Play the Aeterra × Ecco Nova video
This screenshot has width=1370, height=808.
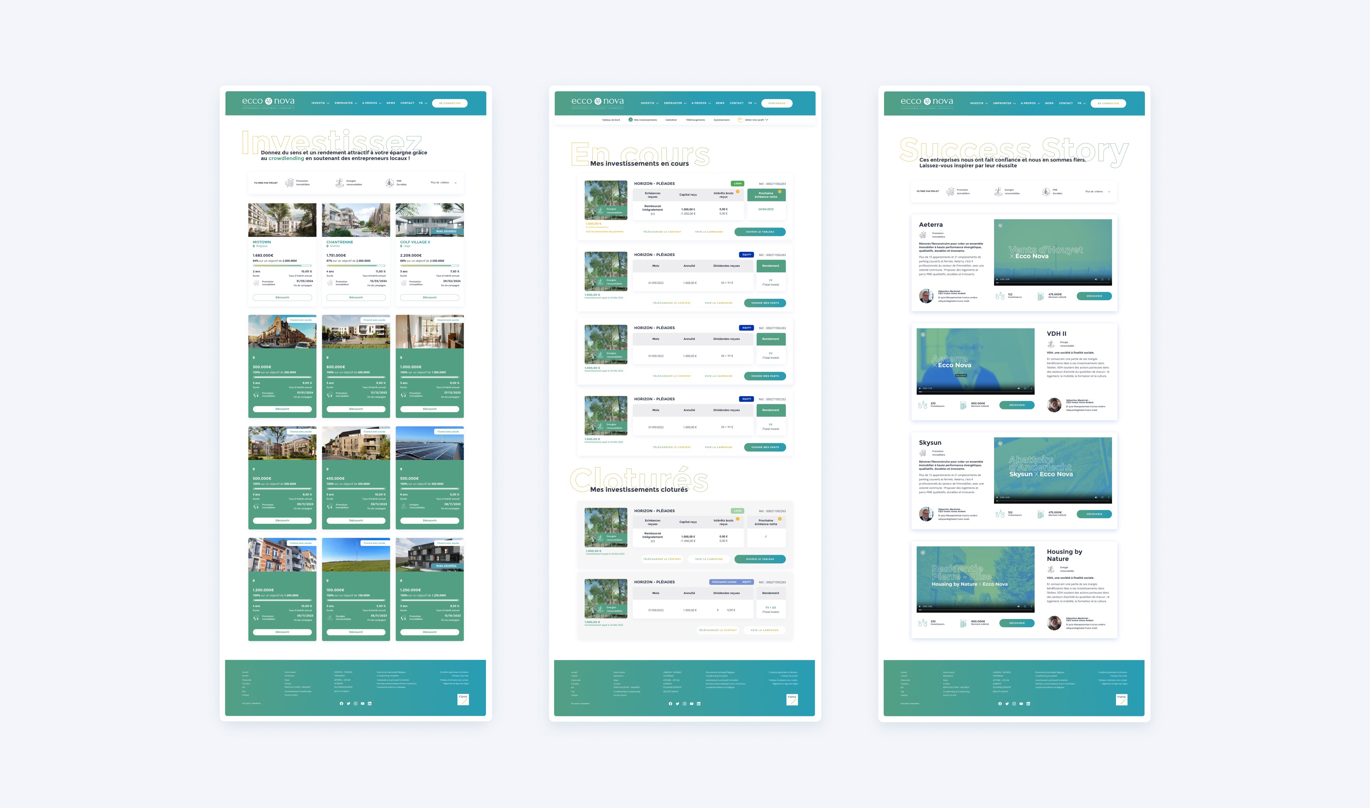tap(920, 388)
